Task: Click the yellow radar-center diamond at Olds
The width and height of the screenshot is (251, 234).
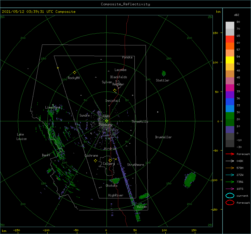Action: pyautogui.click(x=107, y=121)
